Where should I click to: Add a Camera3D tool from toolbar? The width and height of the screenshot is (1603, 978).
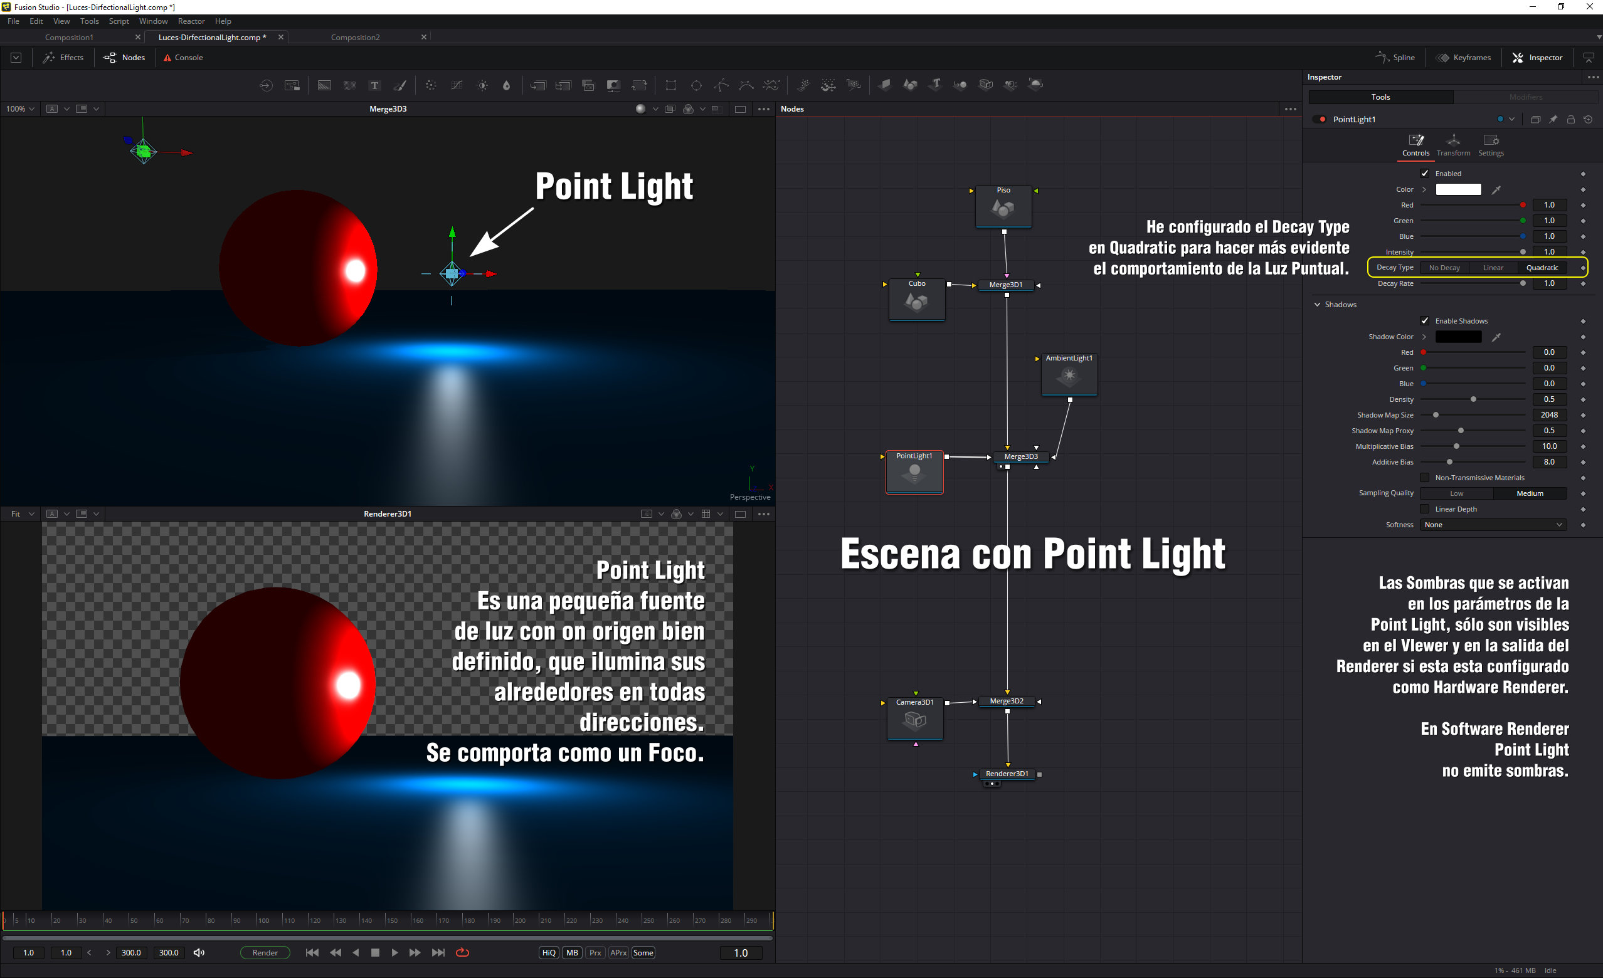coord(986,85)
